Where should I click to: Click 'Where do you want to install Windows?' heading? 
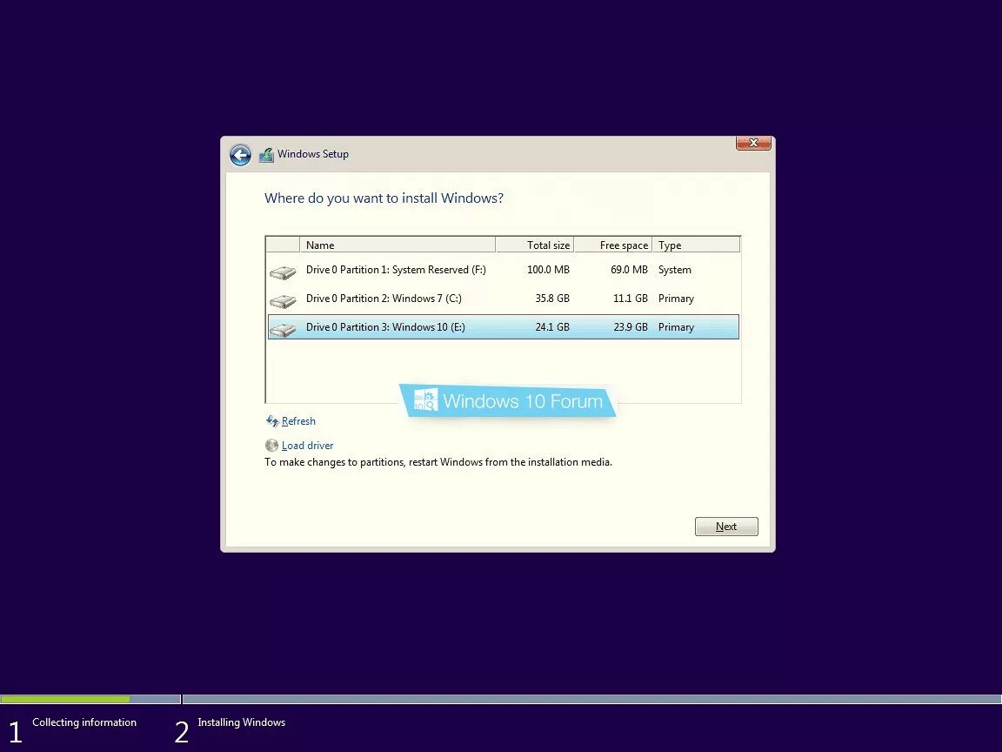(x=384, y=198)
